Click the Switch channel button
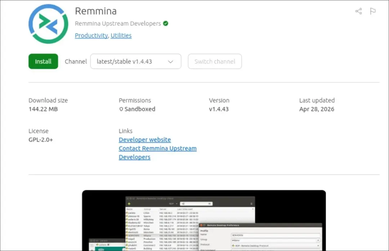Image resolution: width=389 pixels, height=251 pixels. coord(215,61)
